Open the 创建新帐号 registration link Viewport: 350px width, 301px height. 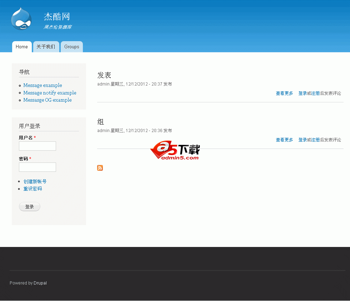[x=35, y=181]
